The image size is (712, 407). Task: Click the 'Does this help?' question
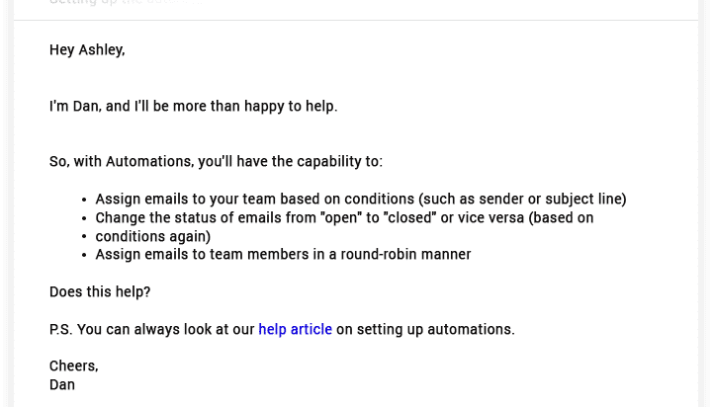pos(100,291)
